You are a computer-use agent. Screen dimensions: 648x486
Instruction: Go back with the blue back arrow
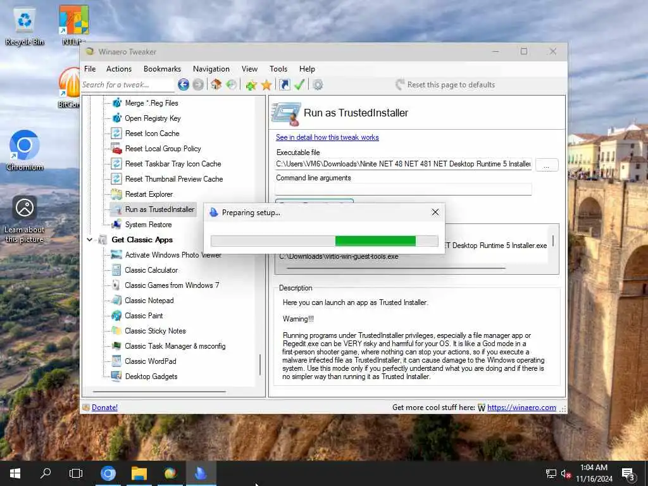(x=184, y=85)
